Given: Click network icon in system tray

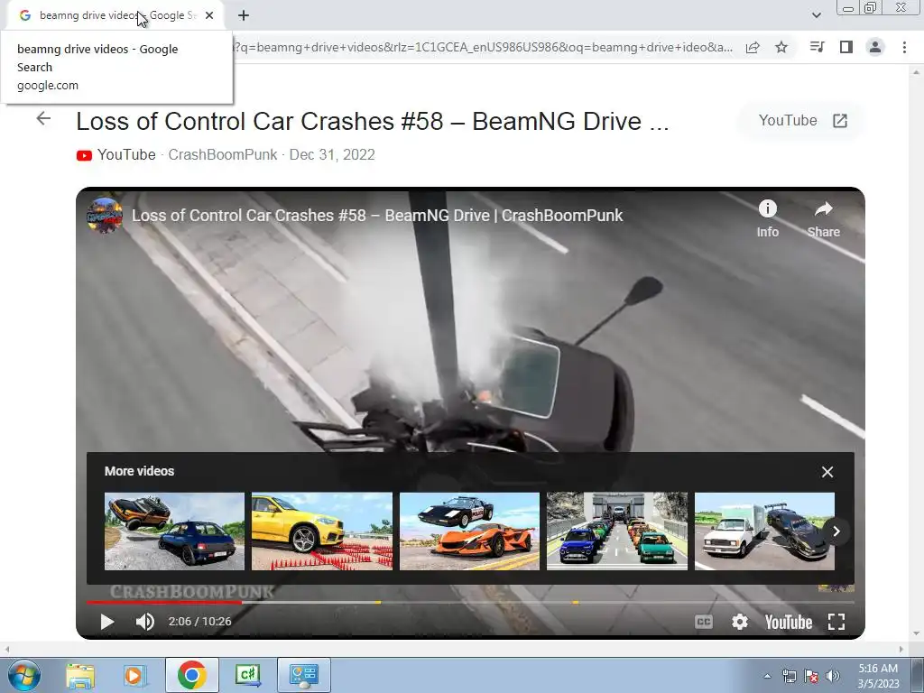Looking at the screenshot, I should (789, 677).
